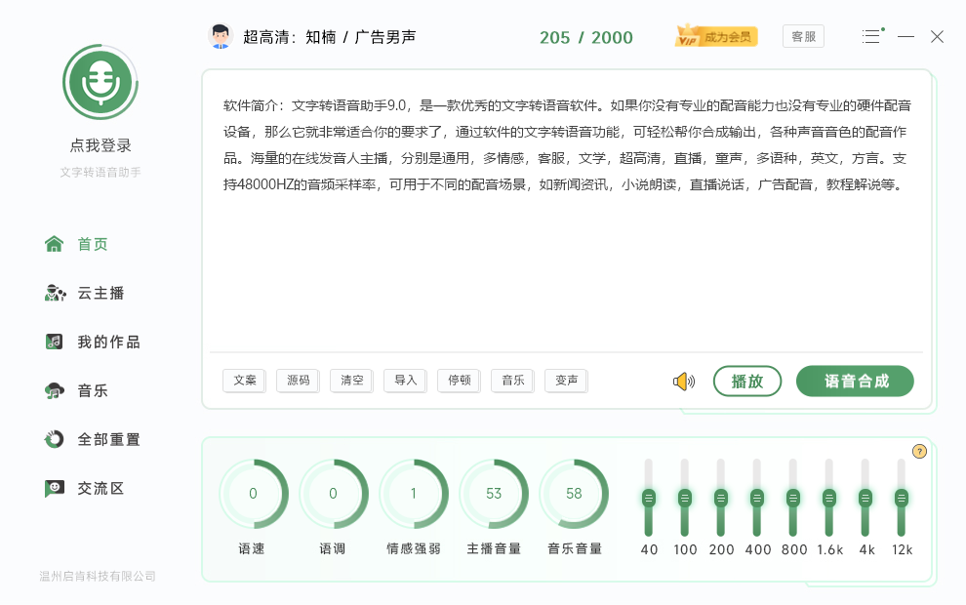
Task: Open the 变声 voice change option
Action: 566,381
